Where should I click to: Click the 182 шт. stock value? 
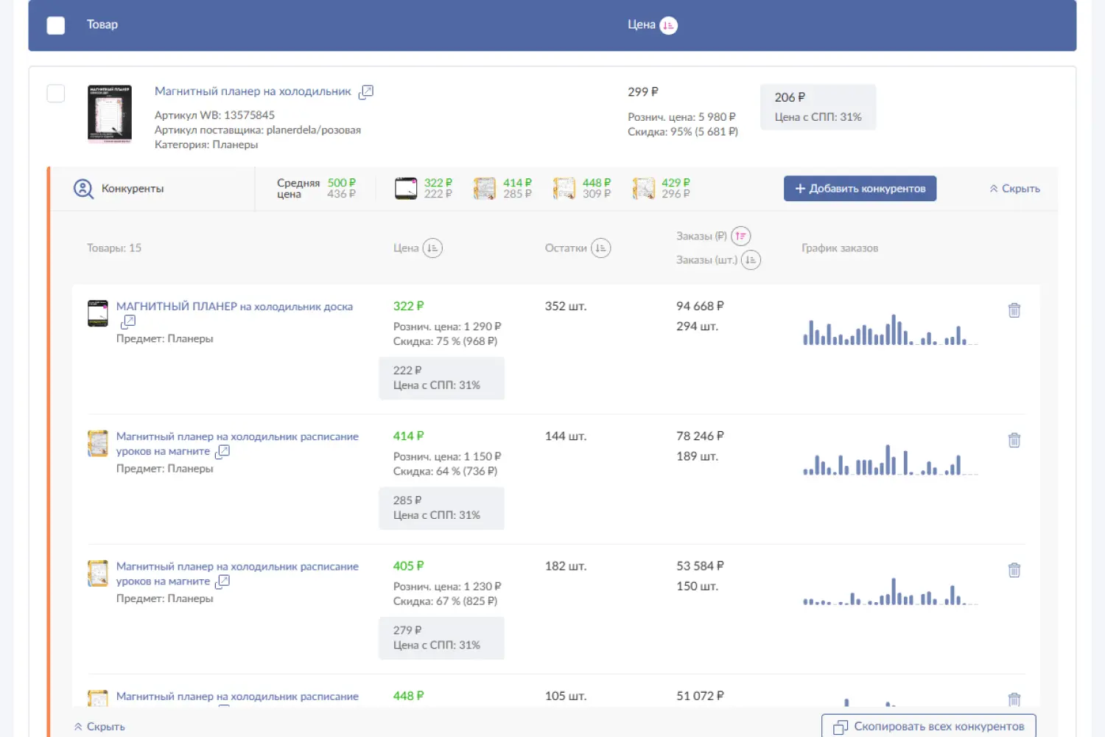click(566, 566)
